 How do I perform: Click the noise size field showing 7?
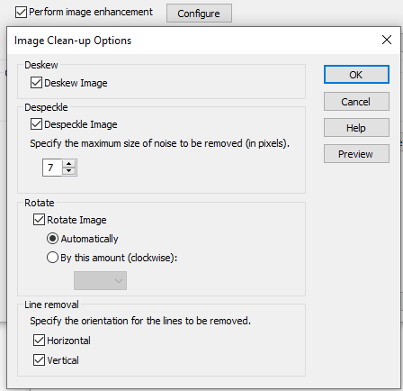[52, 168]
